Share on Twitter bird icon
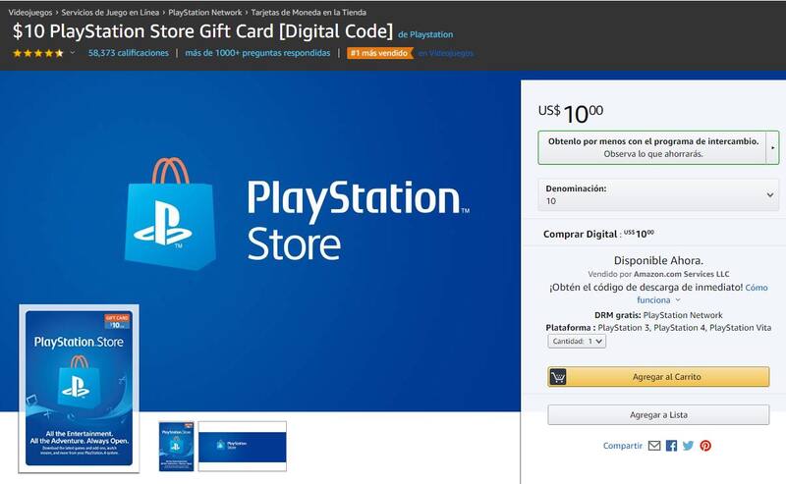786x484 pixels. click(689, 446)
